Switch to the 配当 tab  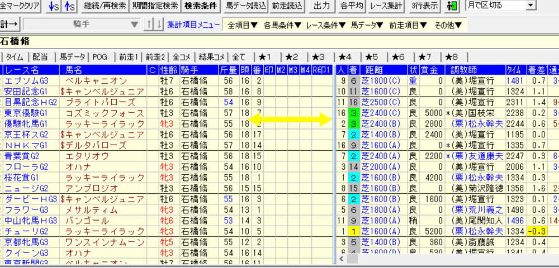pyautogui.click(x=40, y=56)
